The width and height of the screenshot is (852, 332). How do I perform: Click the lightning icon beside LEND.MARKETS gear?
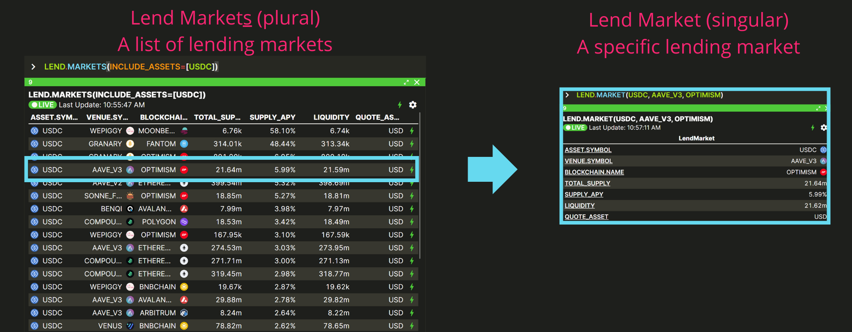[x=400, y=105]
